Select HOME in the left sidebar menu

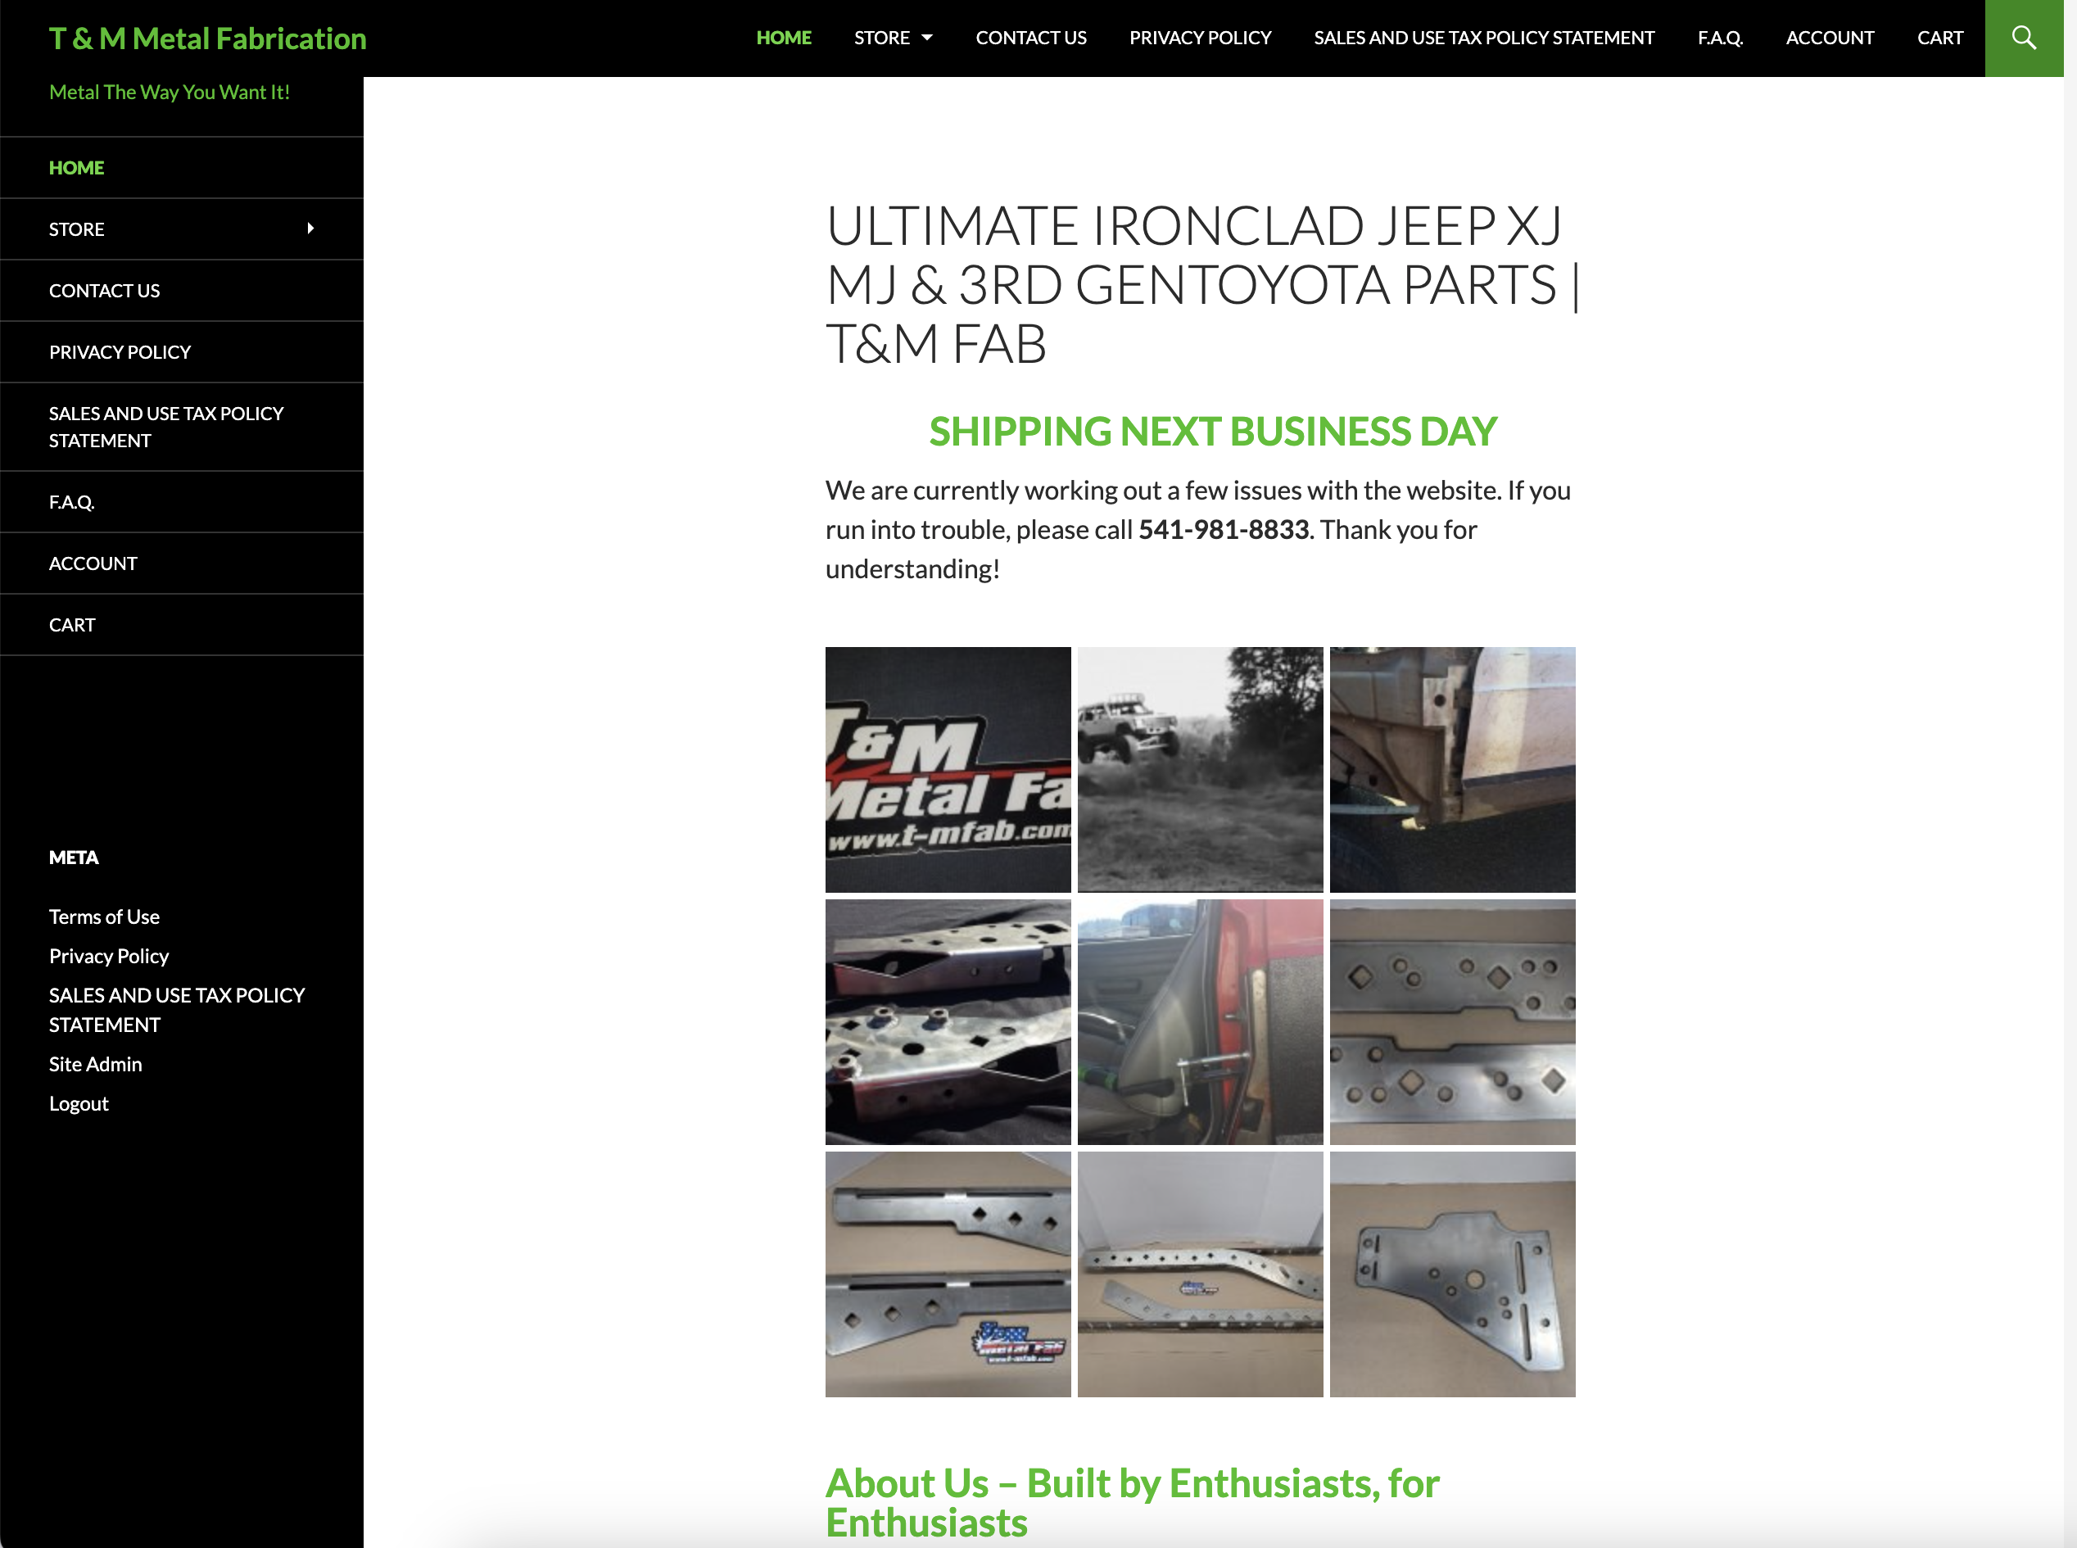point(182,168)
